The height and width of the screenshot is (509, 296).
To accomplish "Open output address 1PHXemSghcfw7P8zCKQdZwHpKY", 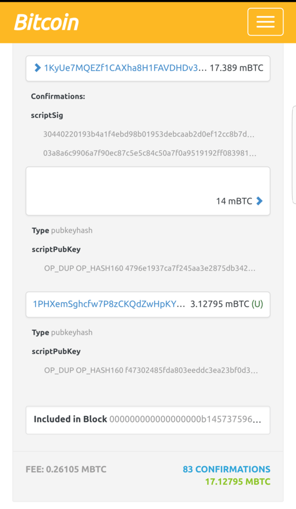I will point(109,304).
